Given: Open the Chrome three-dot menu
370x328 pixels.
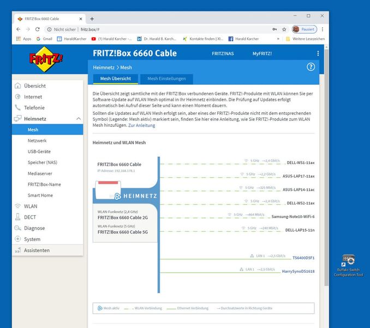Looking at the screenshot, I should pos(323,30).
